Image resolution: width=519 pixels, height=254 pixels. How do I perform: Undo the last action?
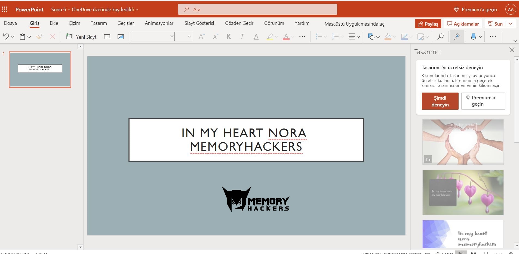point(6,36)
